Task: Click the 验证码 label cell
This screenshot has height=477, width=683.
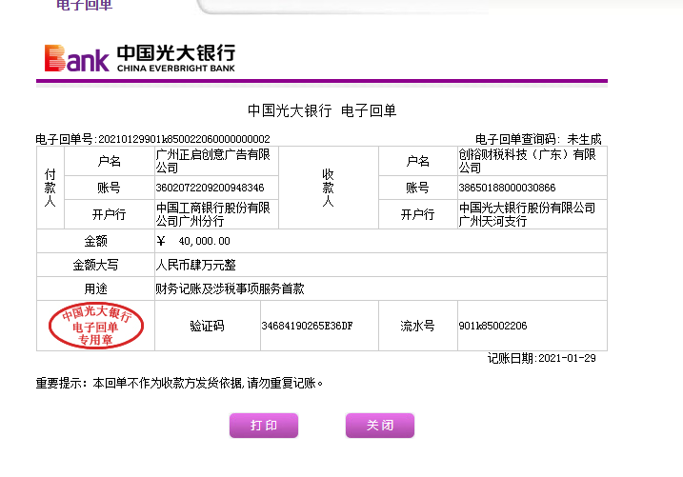Action: point(207,326)
